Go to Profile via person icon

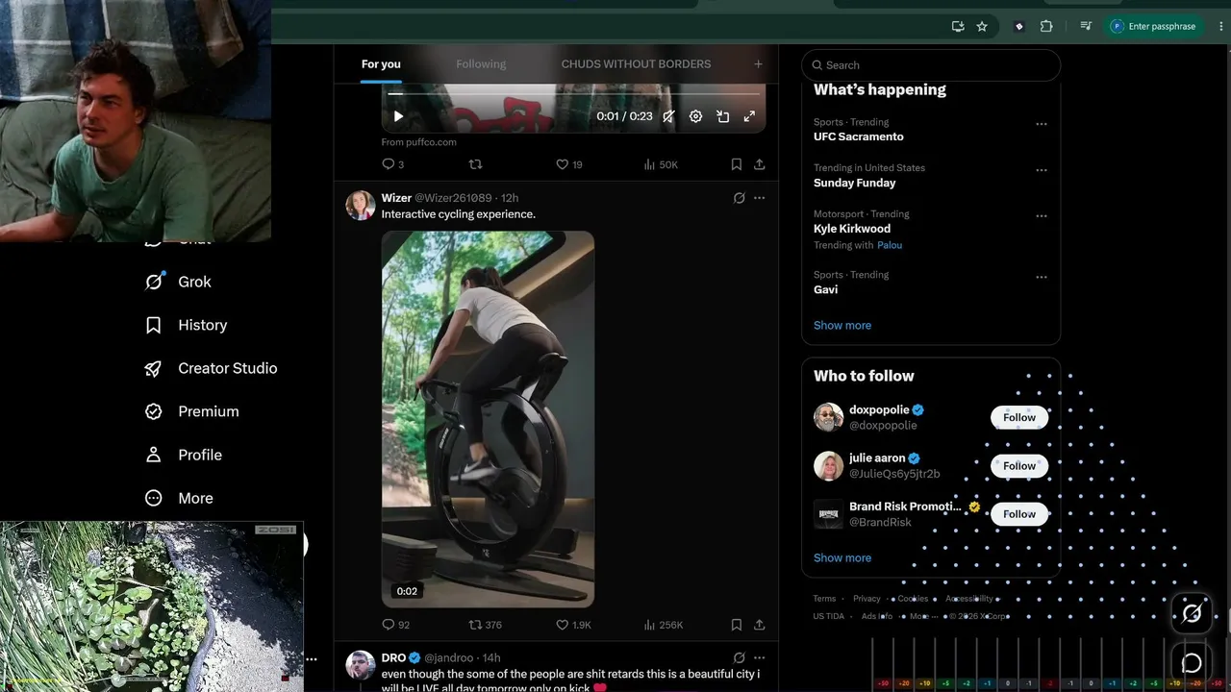(x=153, y=455)
